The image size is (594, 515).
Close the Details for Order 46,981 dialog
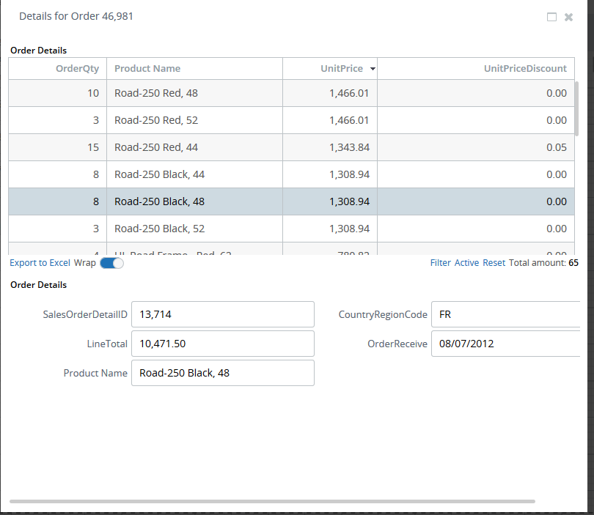[568, 17]
